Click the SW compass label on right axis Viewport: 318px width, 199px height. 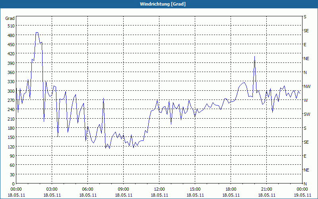(x=307, y=114)
